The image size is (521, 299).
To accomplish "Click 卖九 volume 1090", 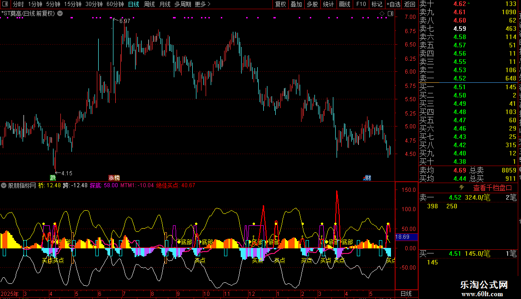I will (x=509, y=12).
